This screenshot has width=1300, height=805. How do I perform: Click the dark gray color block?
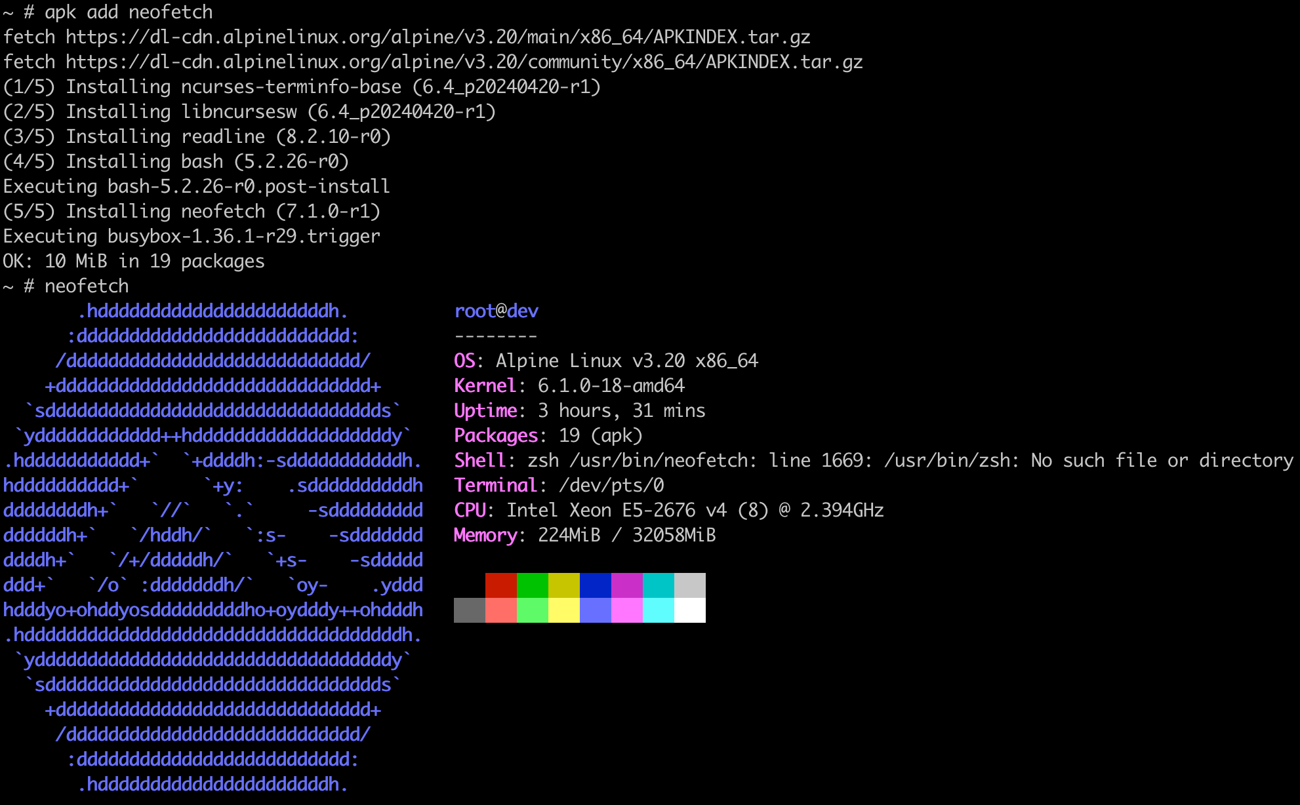469,610
